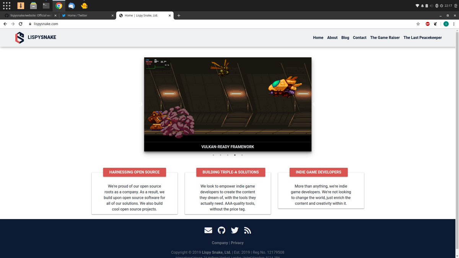Viewport: 459px width, 258px height.
Task: Click the LISPYSNAKE brand name
Action: (x=42, y=37)
